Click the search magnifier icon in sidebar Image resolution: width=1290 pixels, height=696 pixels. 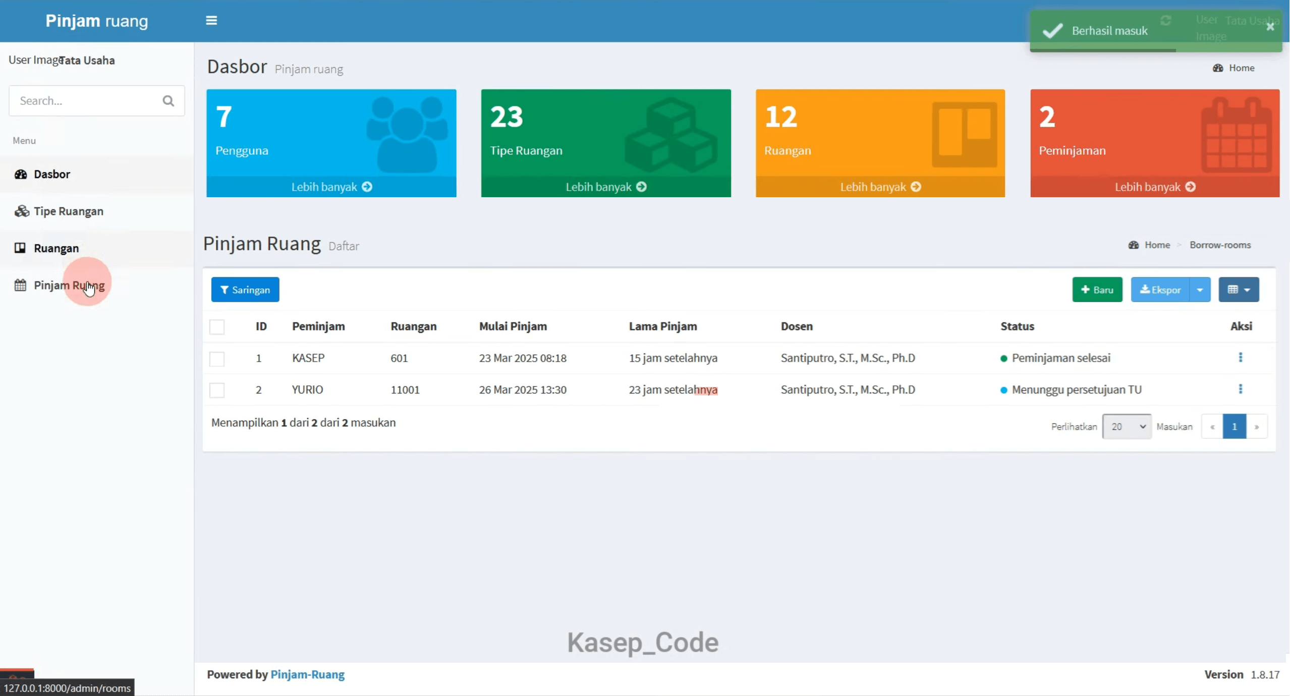(x=169, y=101)
